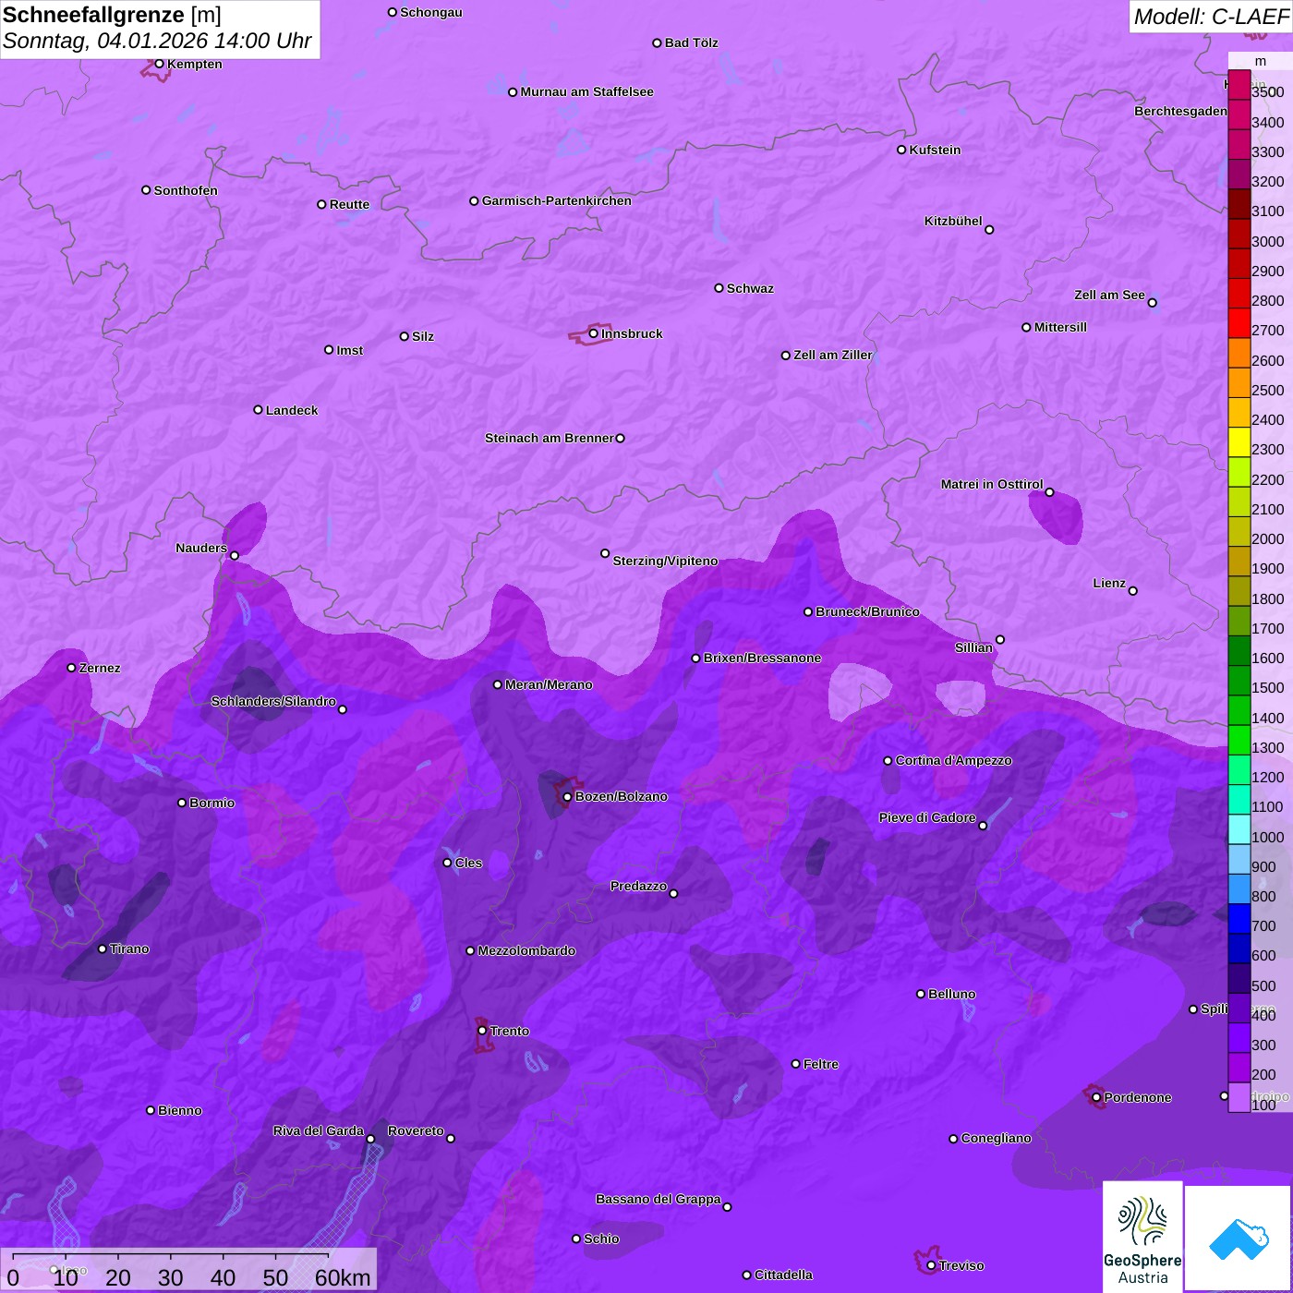Screen dimensions: 1293x1293
Task: Click the 'Bassano del Grappa' label
Action: [659, 1199]
